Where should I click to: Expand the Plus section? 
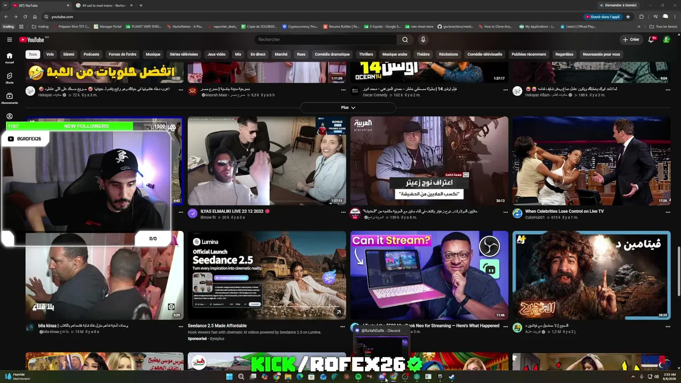[x=348, y=107]
